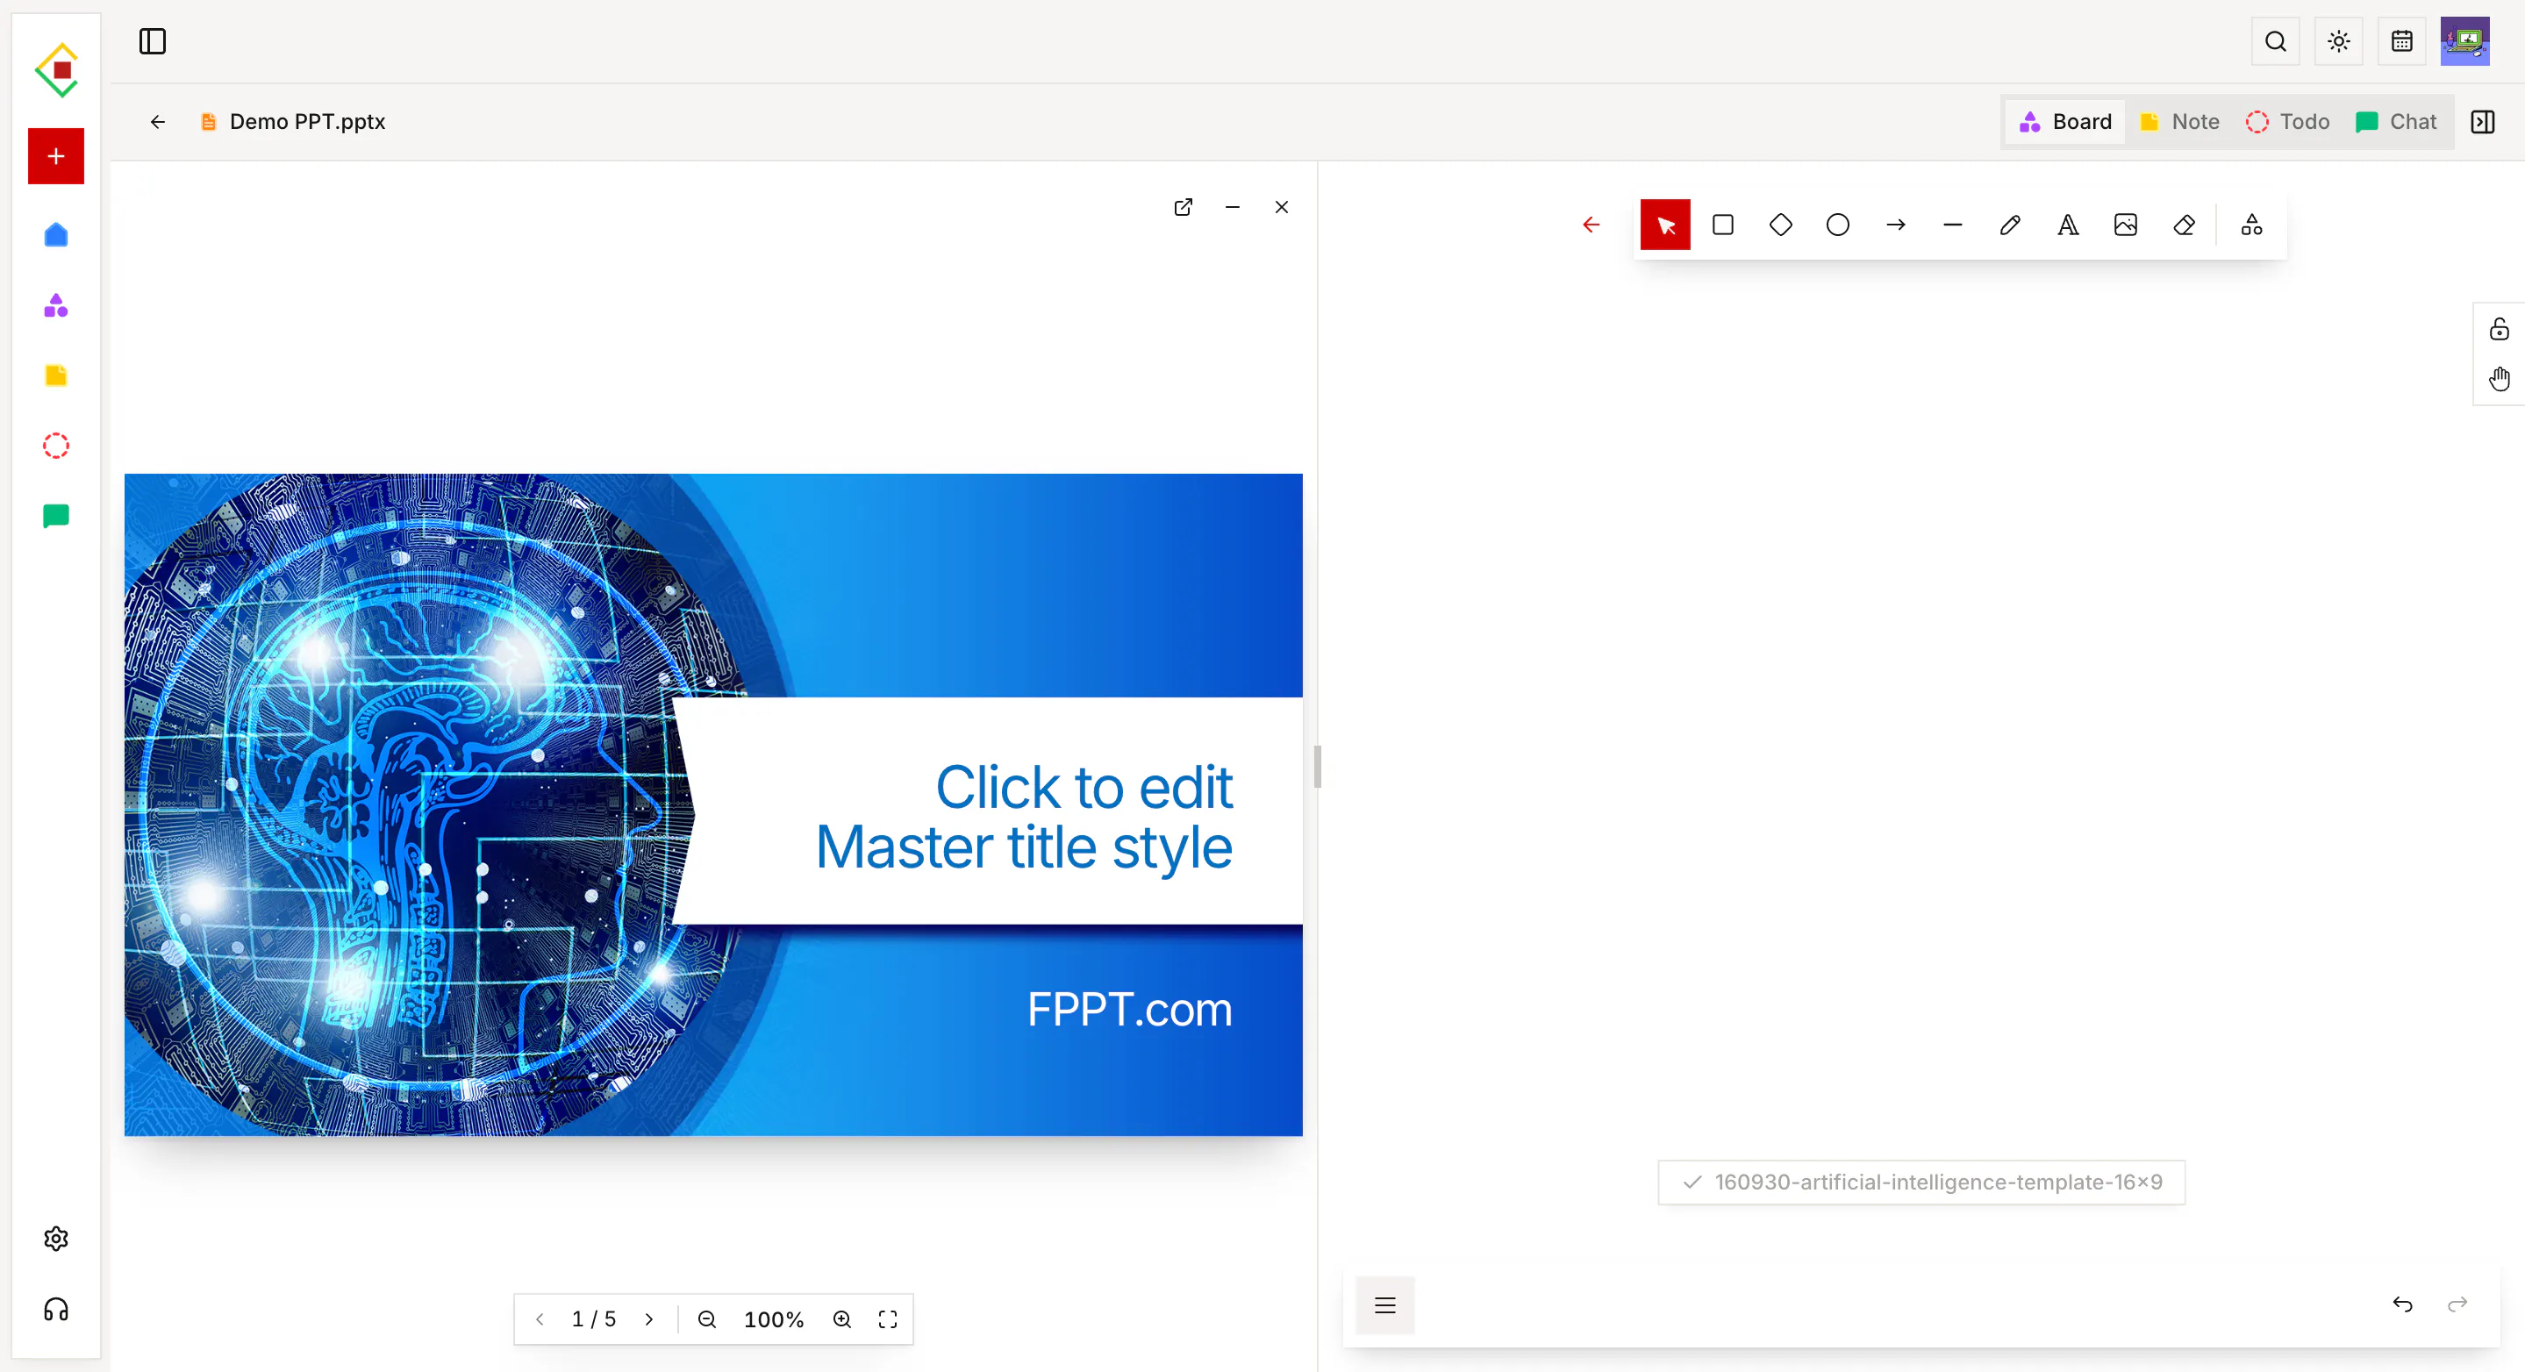Click the 1 / 5 page indicator
2525x1372 pixels.
[594, 1319]
